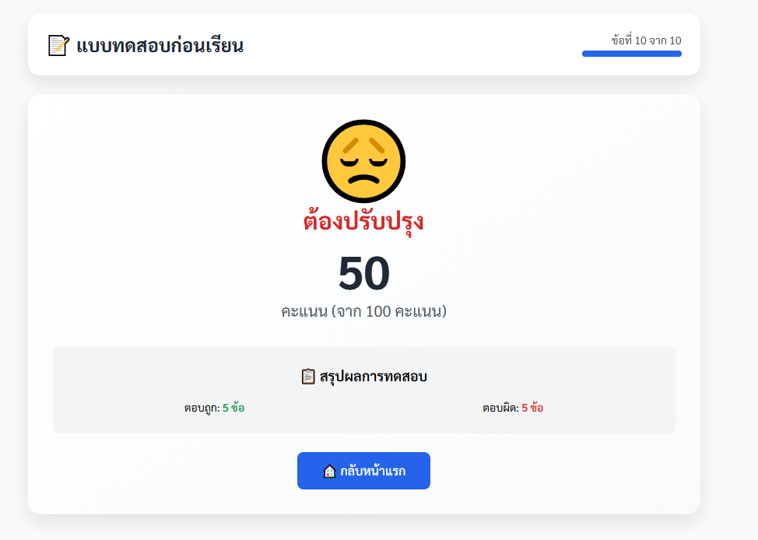The height and width of the screenshot is (540, 758).
Task: Click the large score number 50
Action: (363, 274)
